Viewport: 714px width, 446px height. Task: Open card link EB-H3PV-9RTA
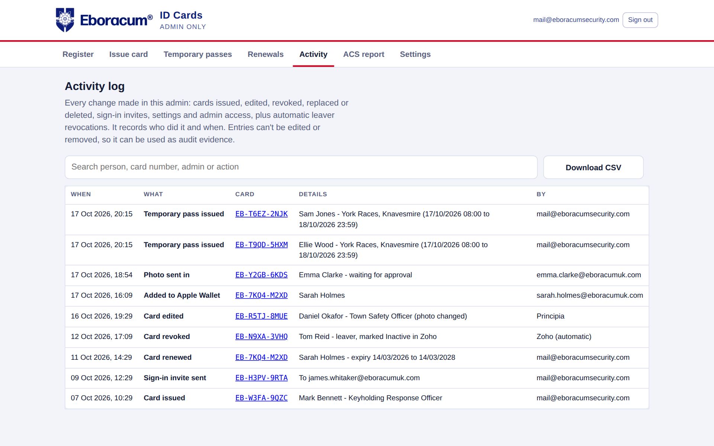pyautogui.click(x=261, y=378)
